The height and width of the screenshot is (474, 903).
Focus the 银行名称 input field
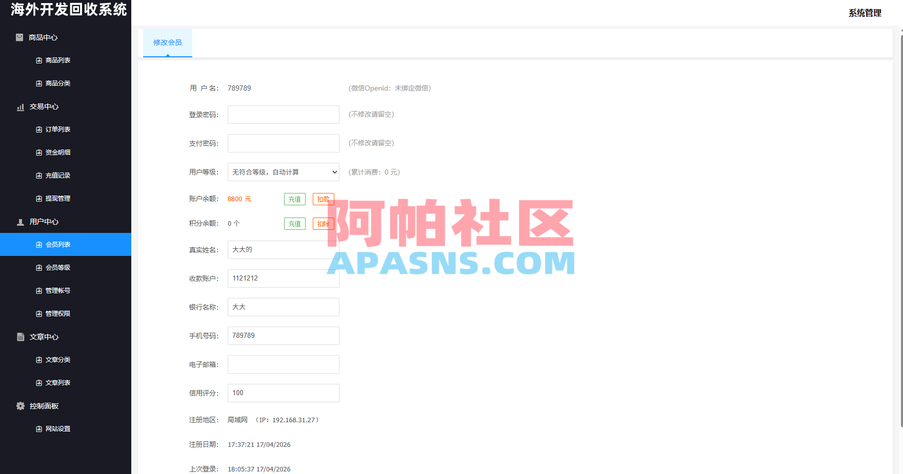click(x=284, y=307)
